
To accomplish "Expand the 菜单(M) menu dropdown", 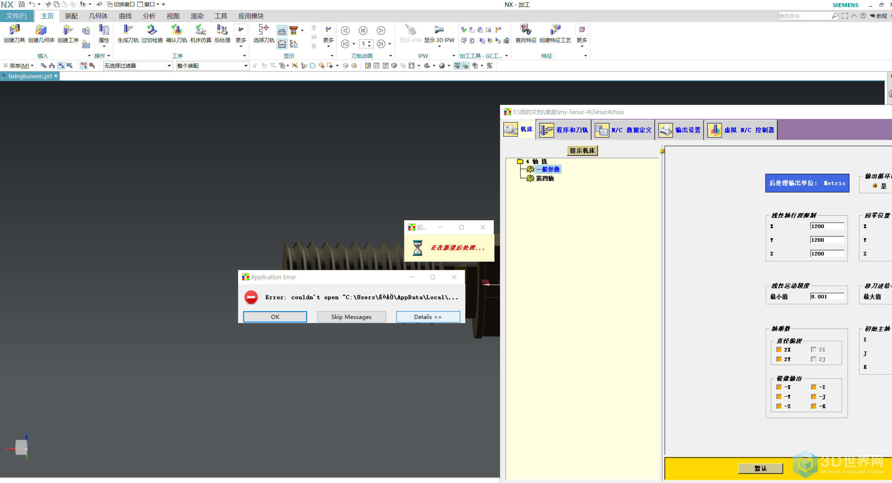I will (18, 66).
